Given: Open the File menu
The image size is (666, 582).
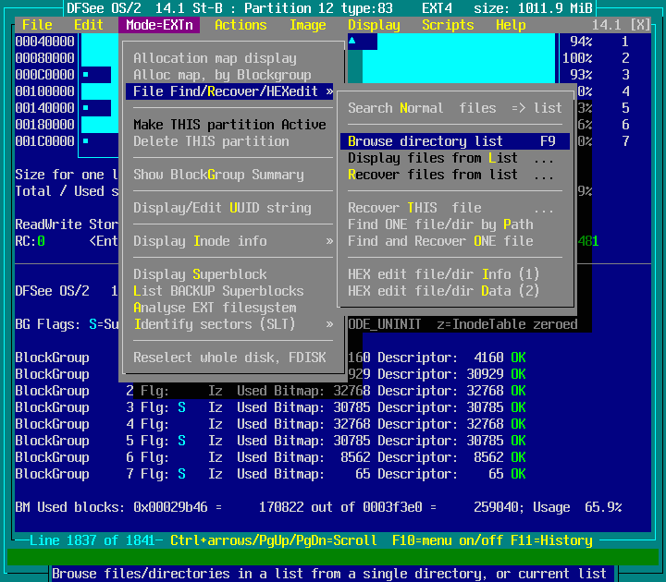Looking at the screenshot, I should [37, 25].
